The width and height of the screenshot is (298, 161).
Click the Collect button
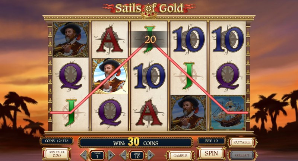tap(242, 155)
